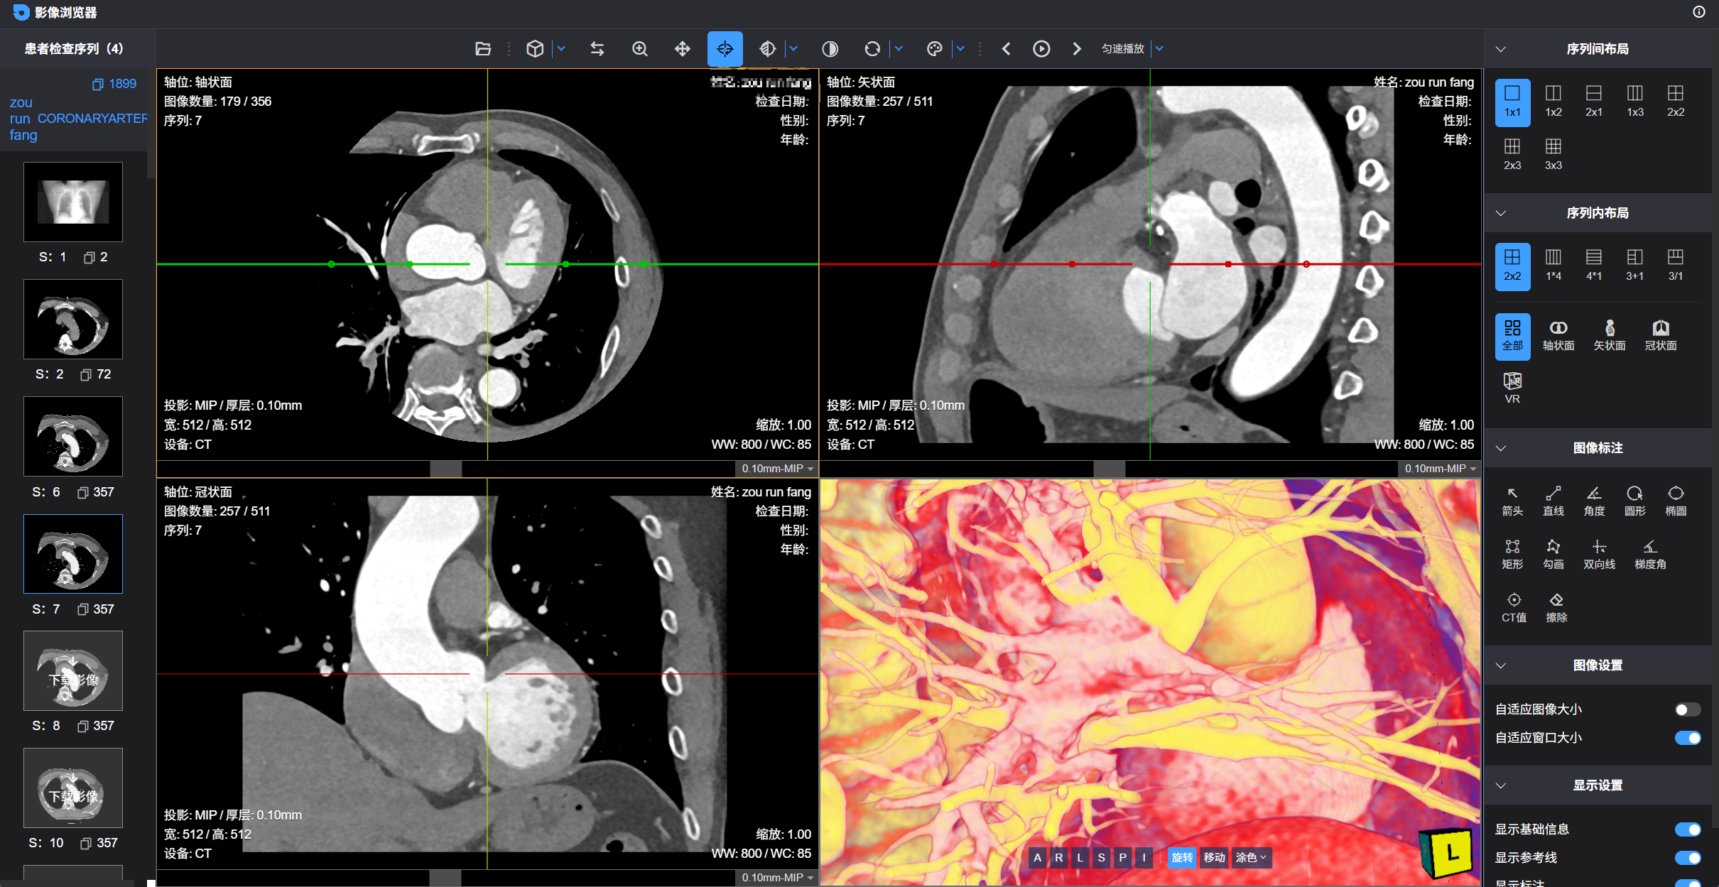Disable adaptive window size toggle
Screen dimensions: 1719x887
click(1687, 738)
